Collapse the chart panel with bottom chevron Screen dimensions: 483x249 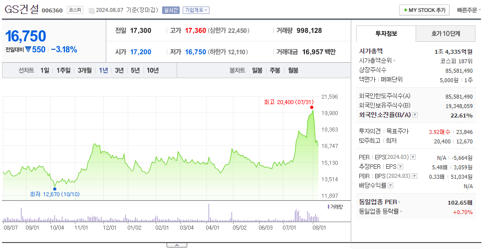pos(177,245)
